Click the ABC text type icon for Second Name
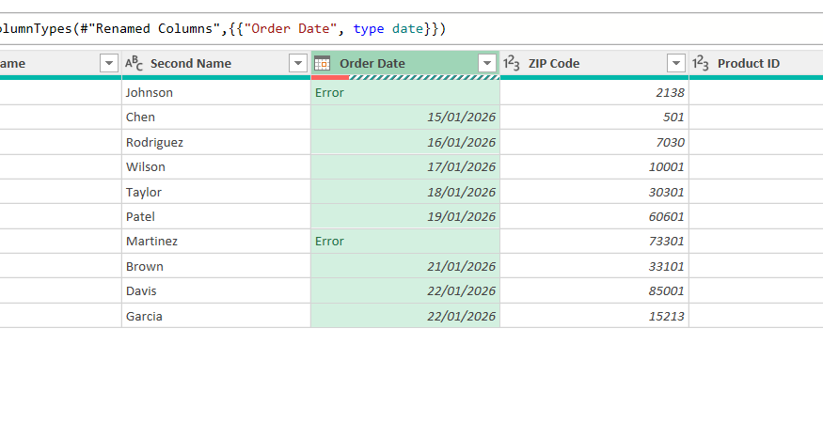This screenshot has width=823, height=423. click(x=134, y=64)
